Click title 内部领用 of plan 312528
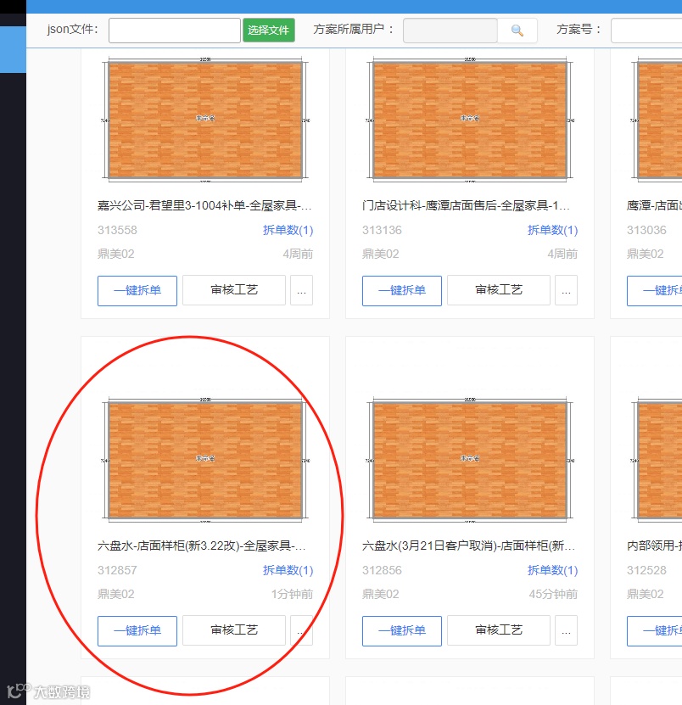The height and width of the screenshot is (705, 682). click(x=654, y=546)
